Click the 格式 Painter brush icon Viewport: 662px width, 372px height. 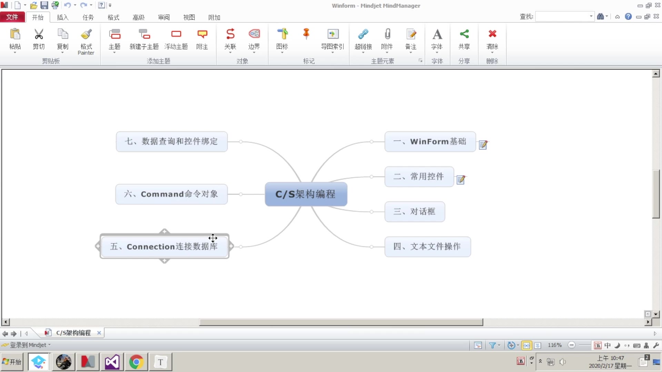click(86, 34)
